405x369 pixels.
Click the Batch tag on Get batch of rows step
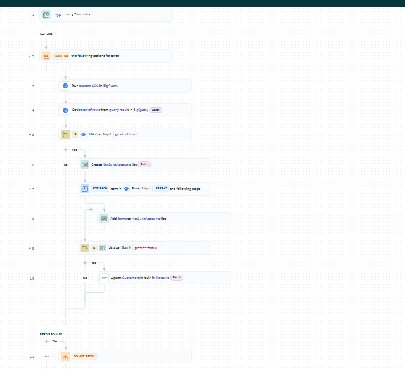(156, 110)
